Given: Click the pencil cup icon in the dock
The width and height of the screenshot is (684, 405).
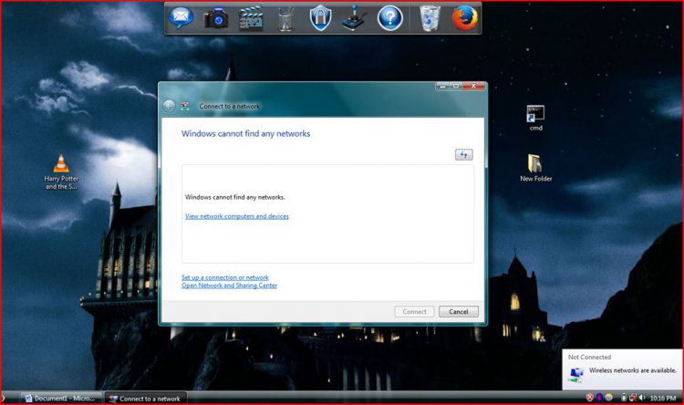Looking at the screenshot, I should (x=285, y=19).
